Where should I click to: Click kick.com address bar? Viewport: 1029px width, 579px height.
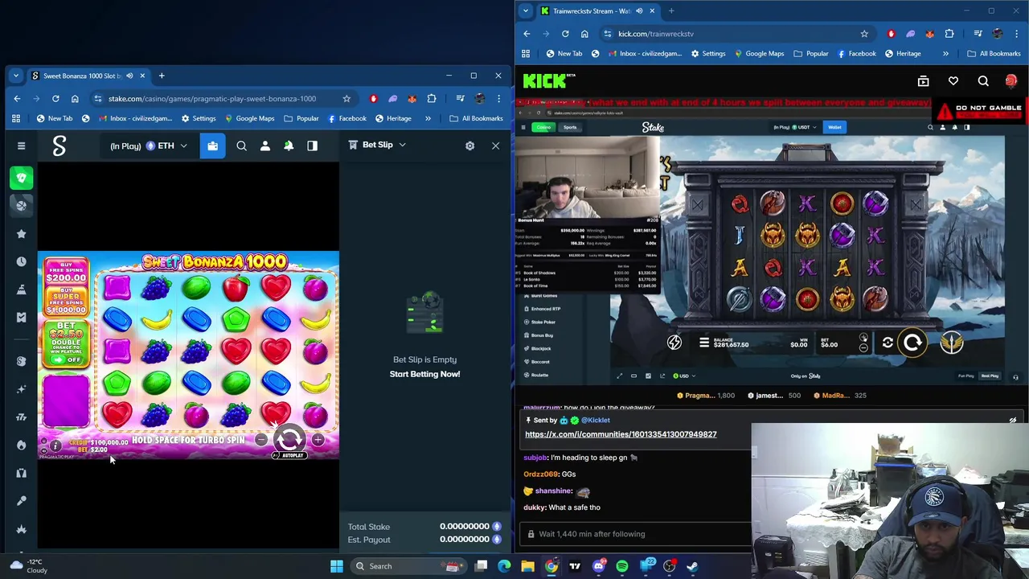click(x=737, y=34)
